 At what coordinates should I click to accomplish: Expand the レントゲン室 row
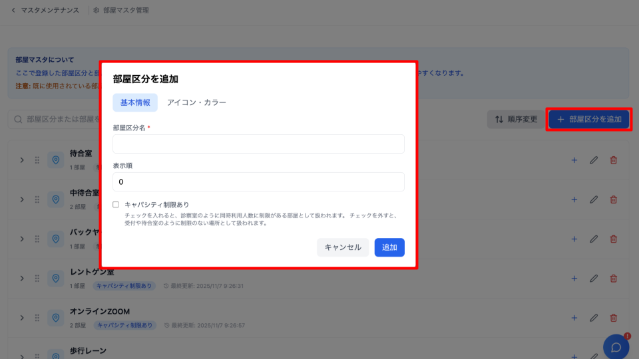point(22,279)
